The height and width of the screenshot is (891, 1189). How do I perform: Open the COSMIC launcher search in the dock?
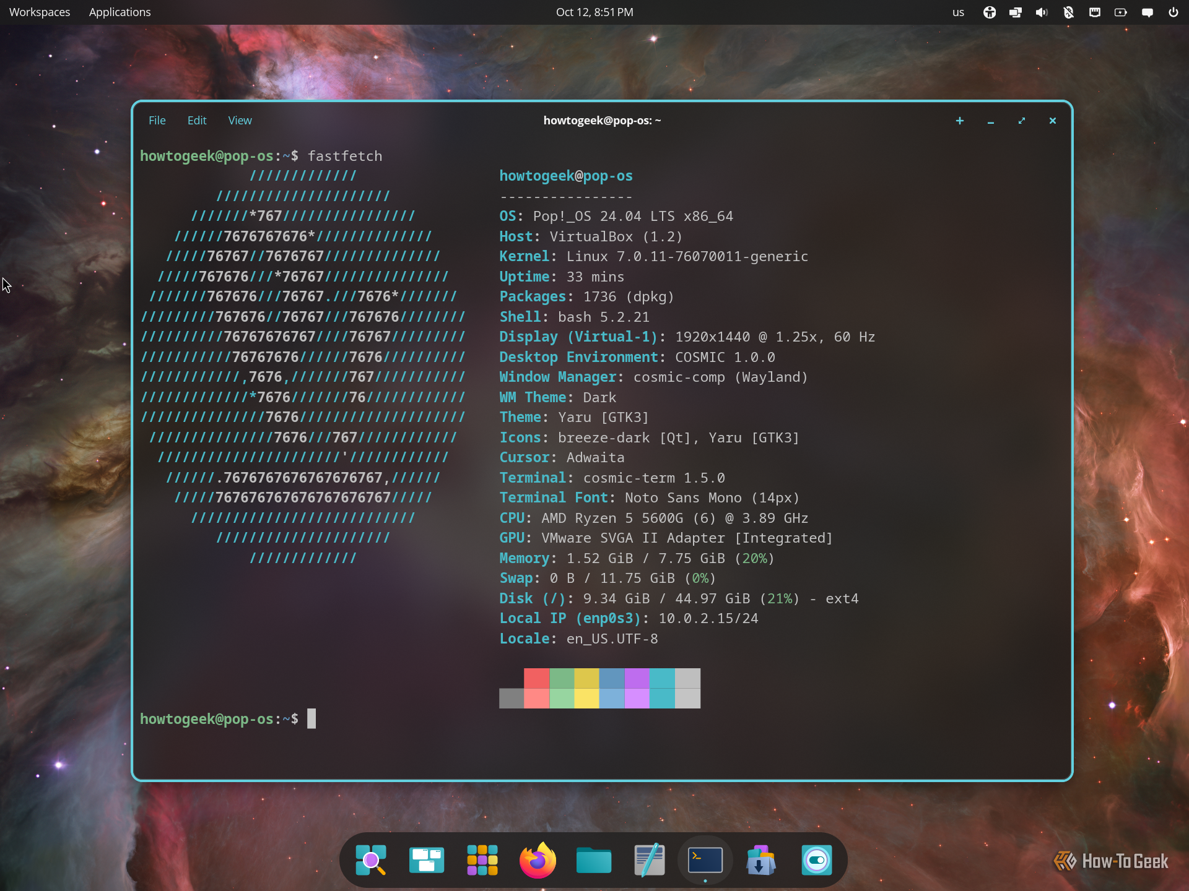(x=371, y=860)
